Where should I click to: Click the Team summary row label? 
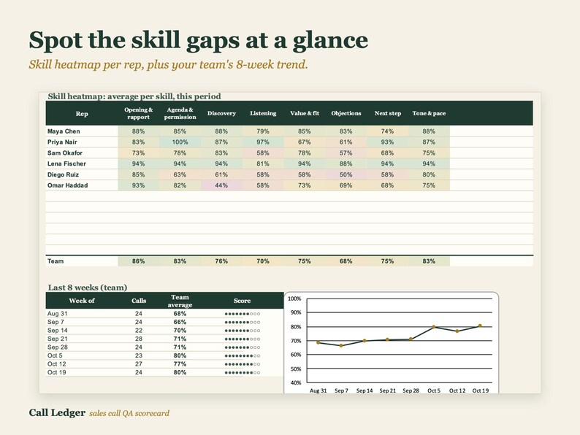click(x=56, y=261)
